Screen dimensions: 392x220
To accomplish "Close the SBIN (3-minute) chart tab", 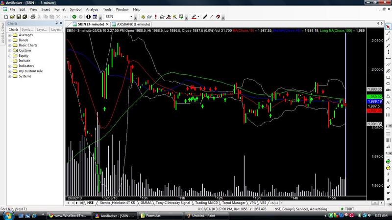I will (107, 24).
